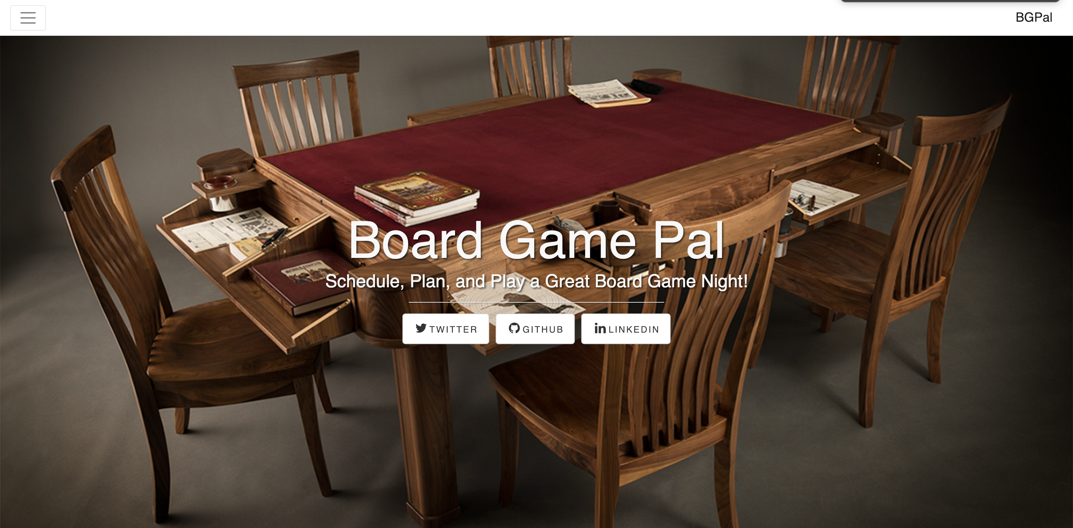Click the three-line menu icon
Viewport: 1073px width, 528px height.
(x=28, y=18)
